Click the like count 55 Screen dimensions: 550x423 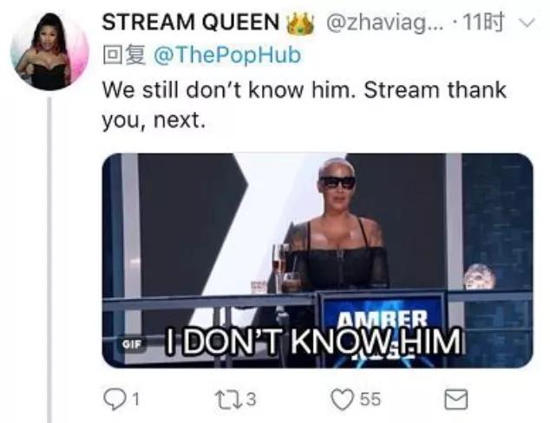click(370, 400)
